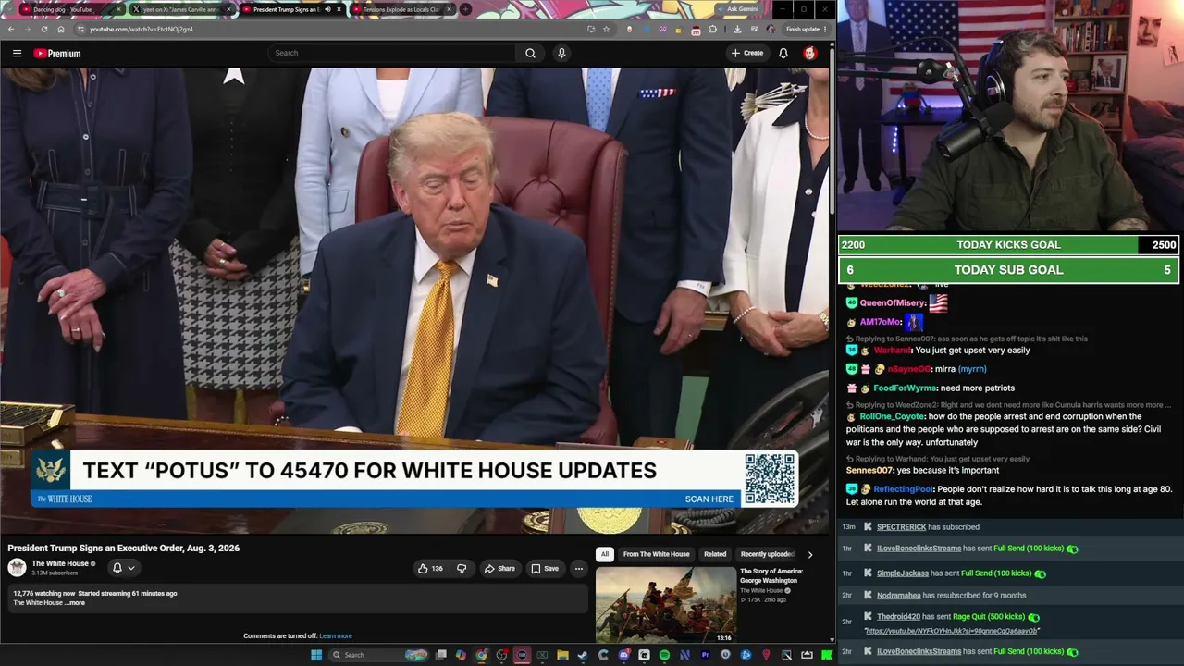Open Nodramahea resubscribed name link
This screenshot has width=1184, height=666.
pyautogui.click(x=898, y=596)
